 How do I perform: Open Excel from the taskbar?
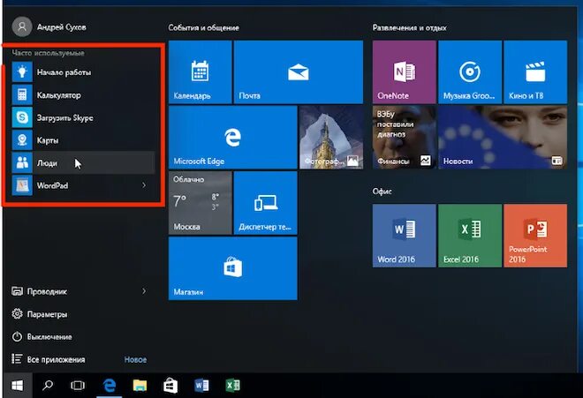click(232, 386)
